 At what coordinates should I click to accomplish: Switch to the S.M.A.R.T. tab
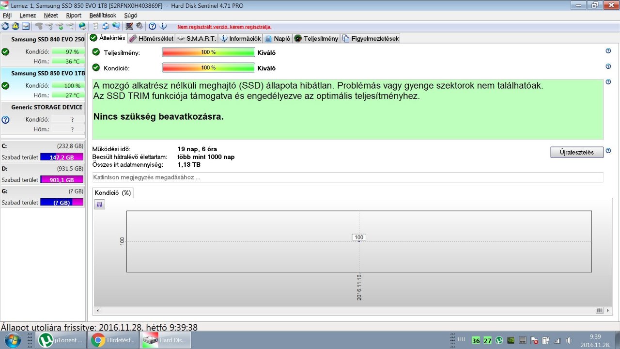pos(196,38)
